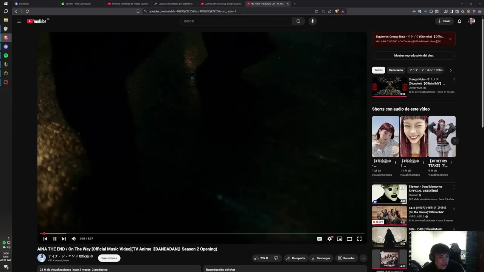
Task: Open the YouTube account avatar menu
Action: 472,21
